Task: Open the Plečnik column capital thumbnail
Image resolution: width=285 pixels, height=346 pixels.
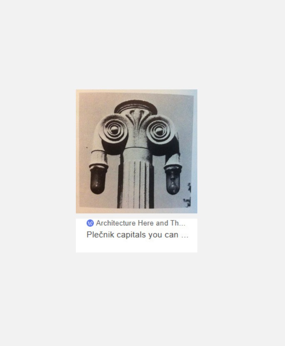Action: [x=136, y=151]
